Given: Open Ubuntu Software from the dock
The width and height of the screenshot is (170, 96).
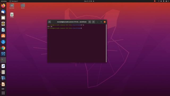Looking at the screenshot, I should click(x=3, y=36).
